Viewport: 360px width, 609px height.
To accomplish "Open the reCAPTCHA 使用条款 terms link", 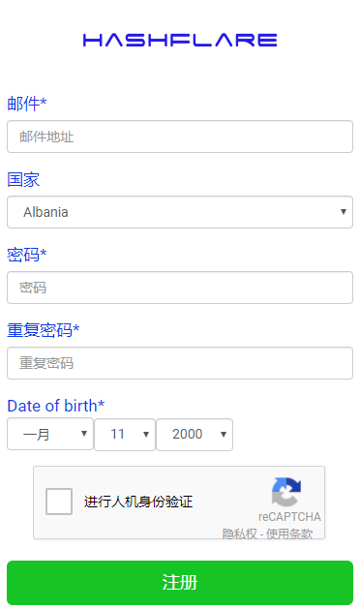I will click(x=289, y=533).
